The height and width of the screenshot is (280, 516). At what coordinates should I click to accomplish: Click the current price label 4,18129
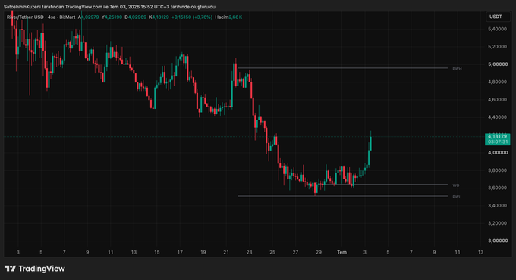click(497, 136)
